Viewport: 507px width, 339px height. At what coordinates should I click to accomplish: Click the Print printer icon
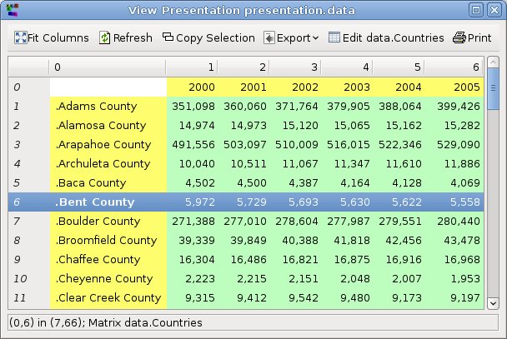(x=459, y=37)
